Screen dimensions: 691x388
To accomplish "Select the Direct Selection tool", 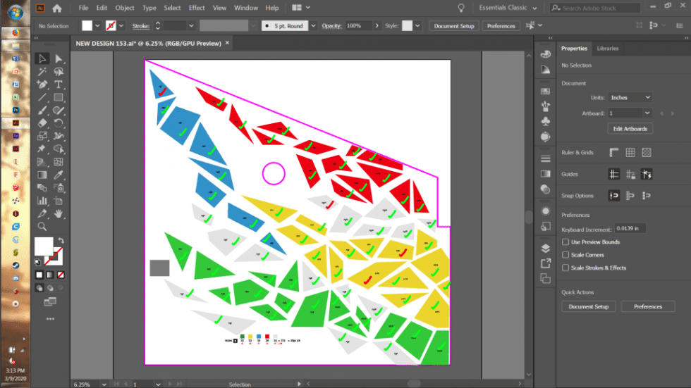I will point(59,58).
